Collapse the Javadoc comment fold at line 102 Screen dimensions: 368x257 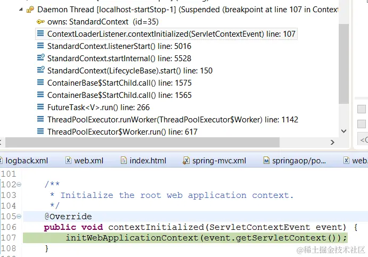(x=19, y=185)
